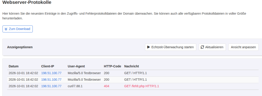This screenshot has height=96, width=262.
Task: Click the Aktualisieren button
Action: click(x=212, y=47)
